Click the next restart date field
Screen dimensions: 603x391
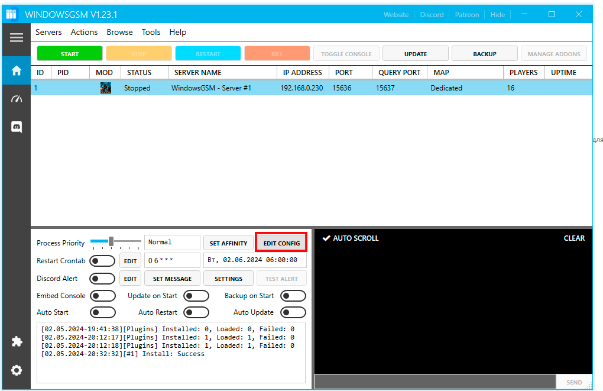click(255, 260)
